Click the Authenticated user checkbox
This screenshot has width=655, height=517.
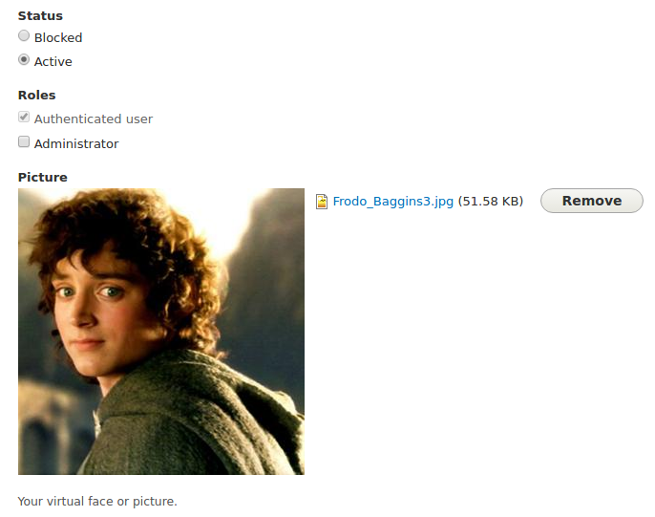24,117
